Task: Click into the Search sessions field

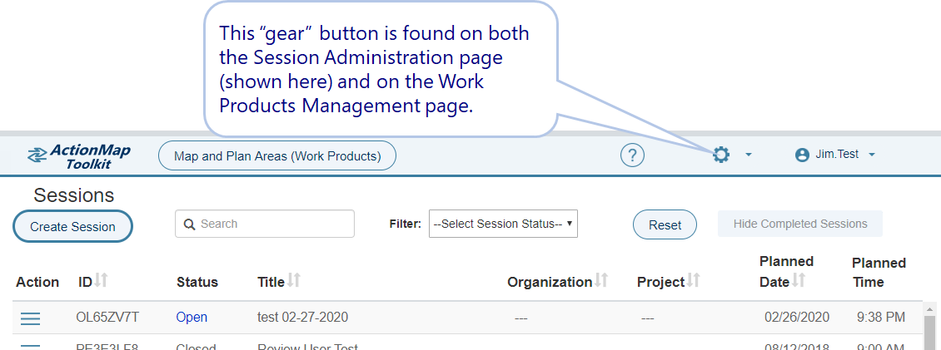Action: pos(265,224)
